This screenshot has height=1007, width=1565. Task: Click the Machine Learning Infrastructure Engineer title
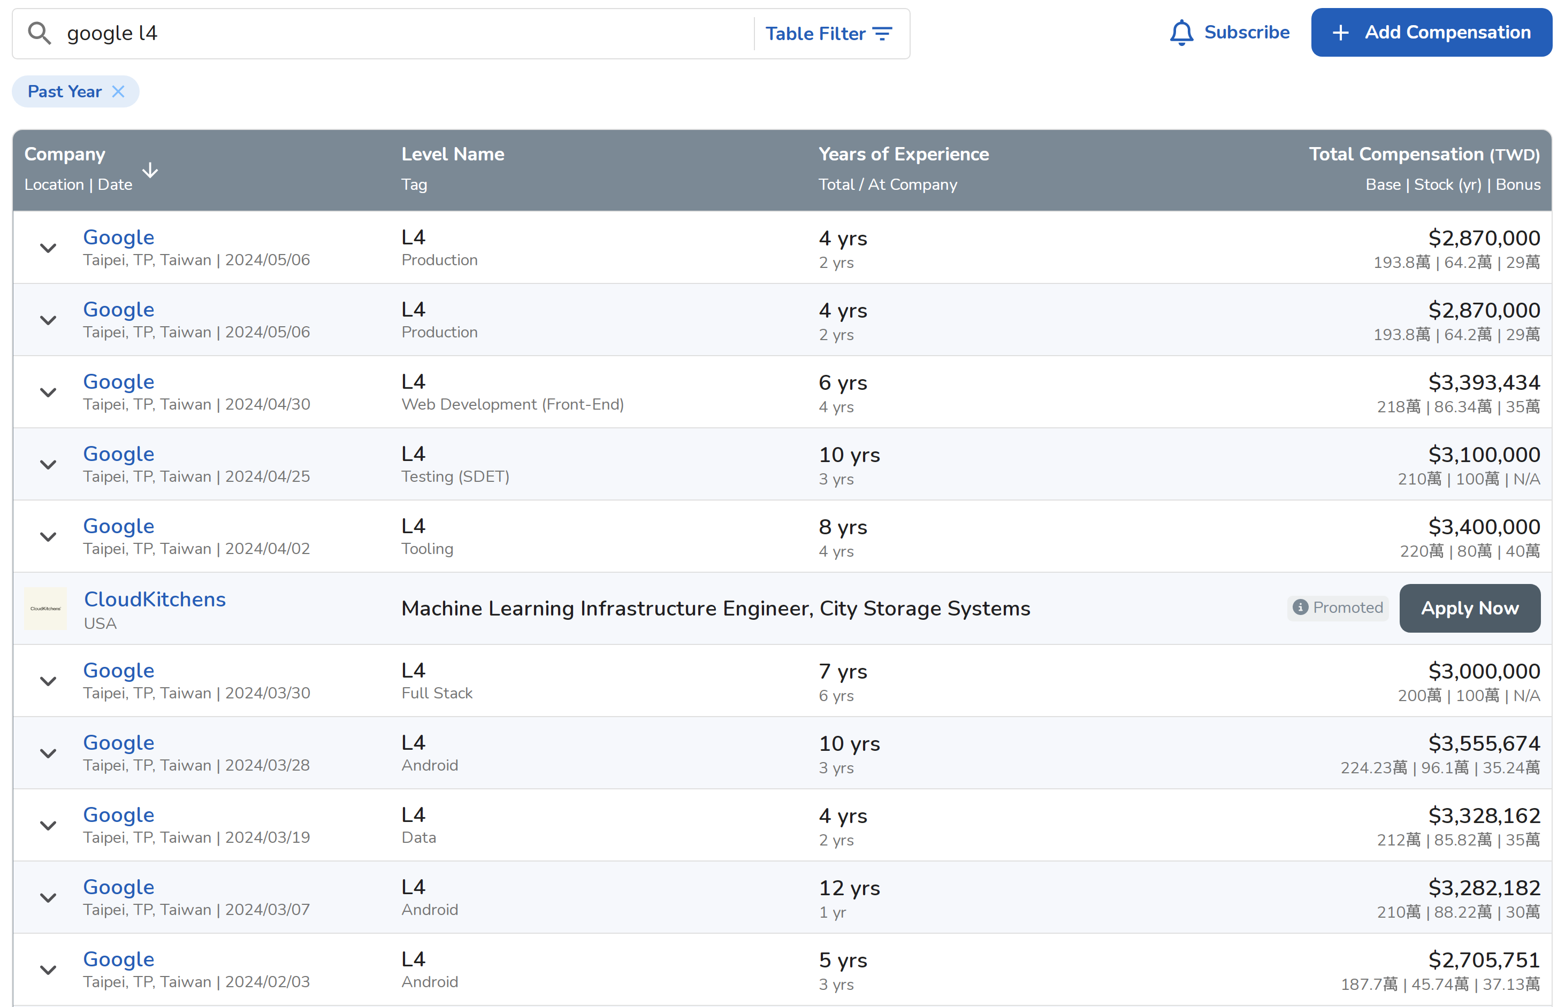(716, 609)
